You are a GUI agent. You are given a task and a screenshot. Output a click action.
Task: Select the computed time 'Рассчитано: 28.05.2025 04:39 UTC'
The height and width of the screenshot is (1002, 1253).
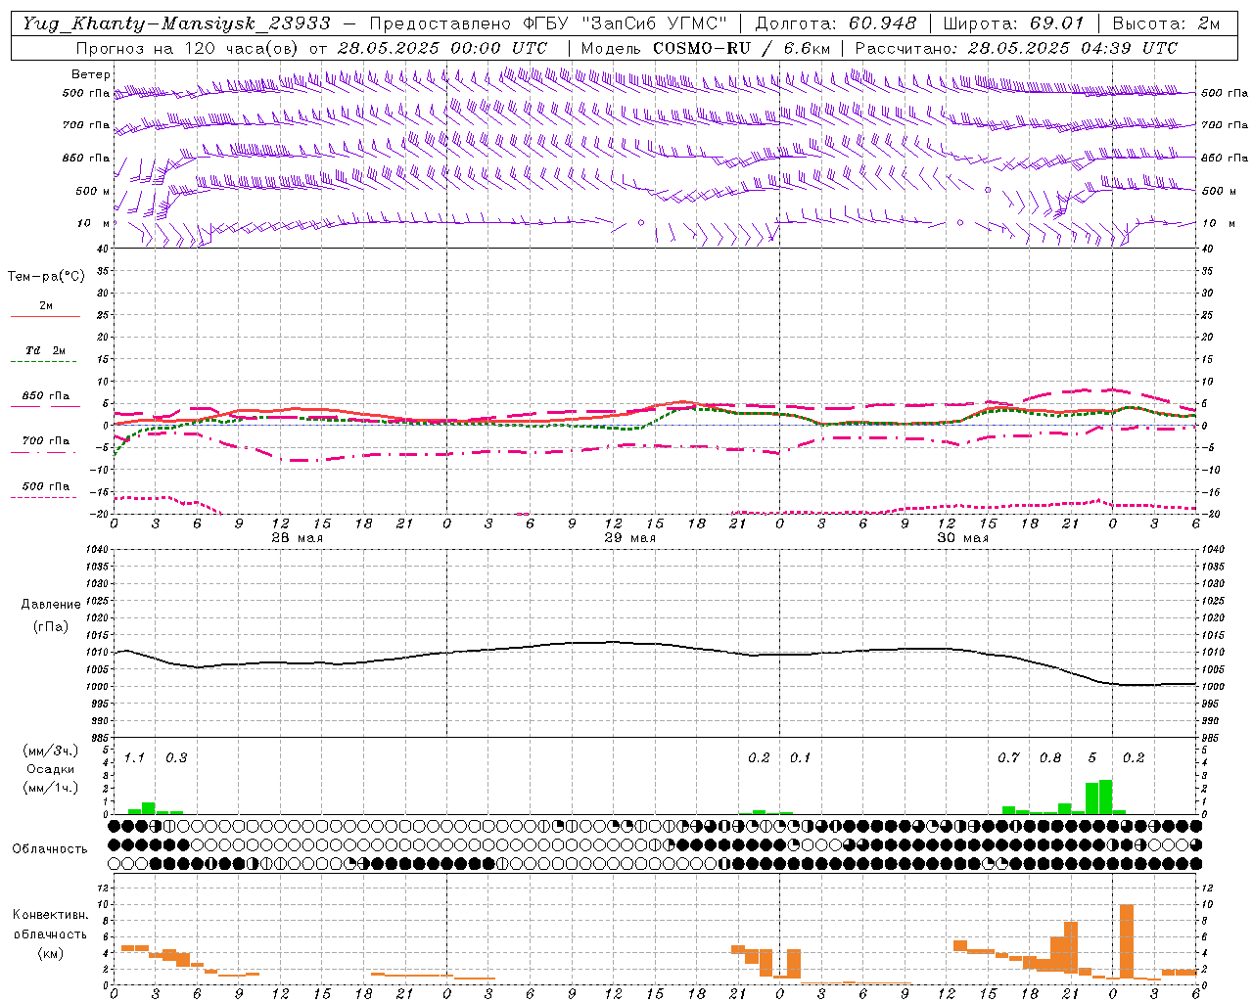coord(1016,48)
